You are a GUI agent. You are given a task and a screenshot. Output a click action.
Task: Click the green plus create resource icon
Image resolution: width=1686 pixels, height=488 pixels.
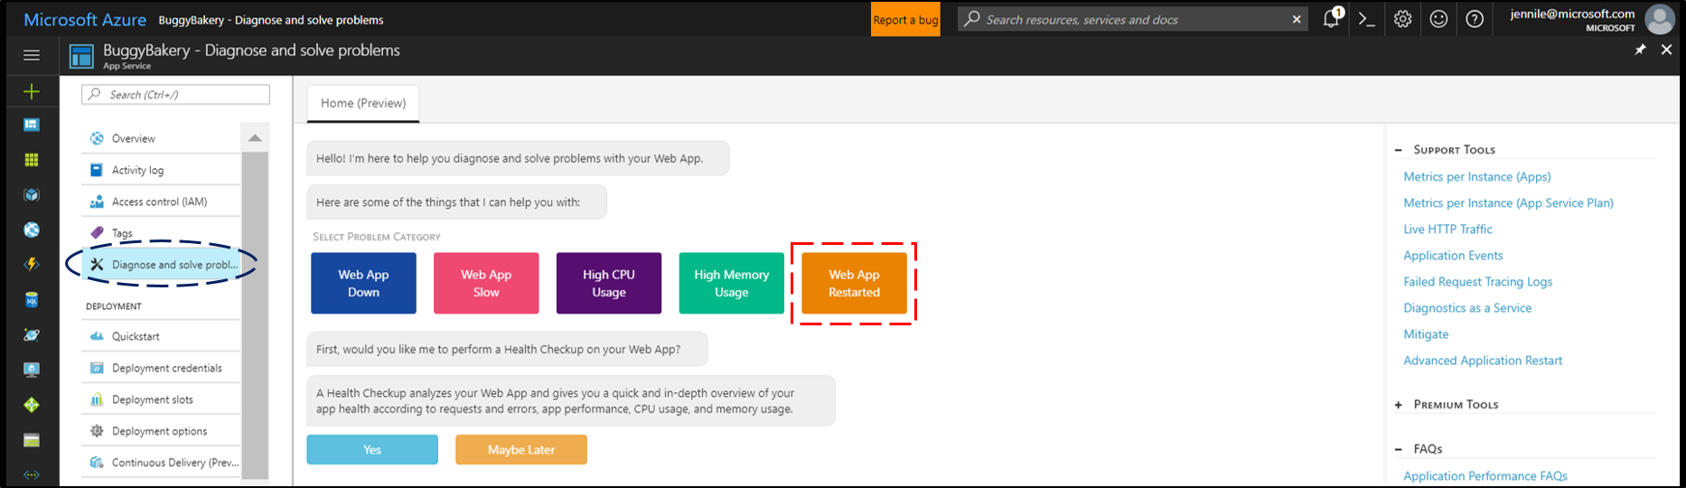pos(32,91)
